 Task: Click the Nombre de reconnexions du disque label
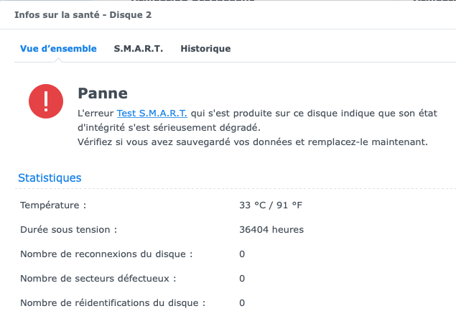click(x=106, y=254)
